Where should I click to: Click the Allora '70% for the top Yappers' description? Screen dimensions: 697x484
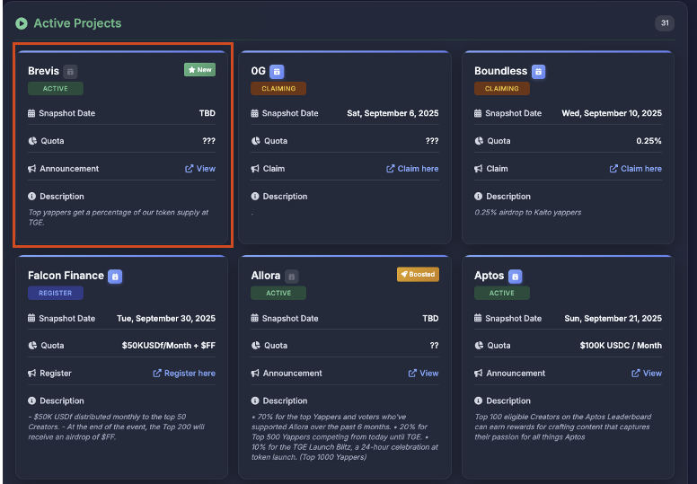pyautogui.click(x=345, y=437)
